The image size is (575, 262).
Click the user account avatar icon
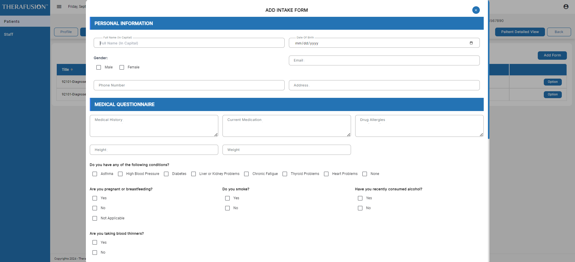point(566,7)
